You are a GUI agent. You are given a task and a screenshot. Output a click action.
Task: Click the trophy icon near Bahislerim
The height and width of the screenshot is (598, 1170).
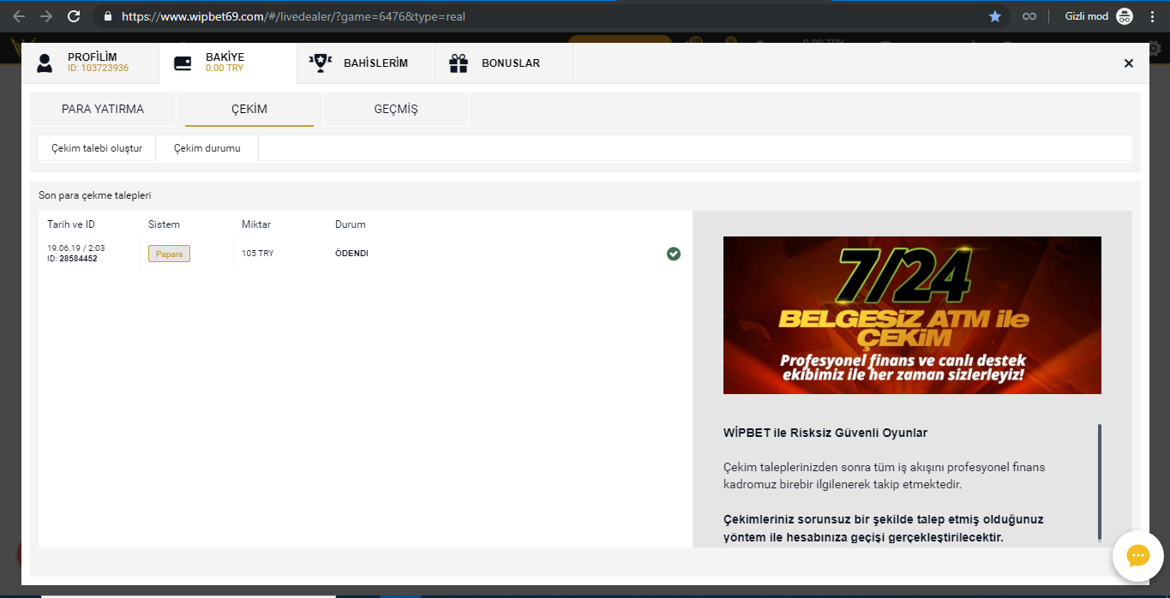[x=321, y=63]
